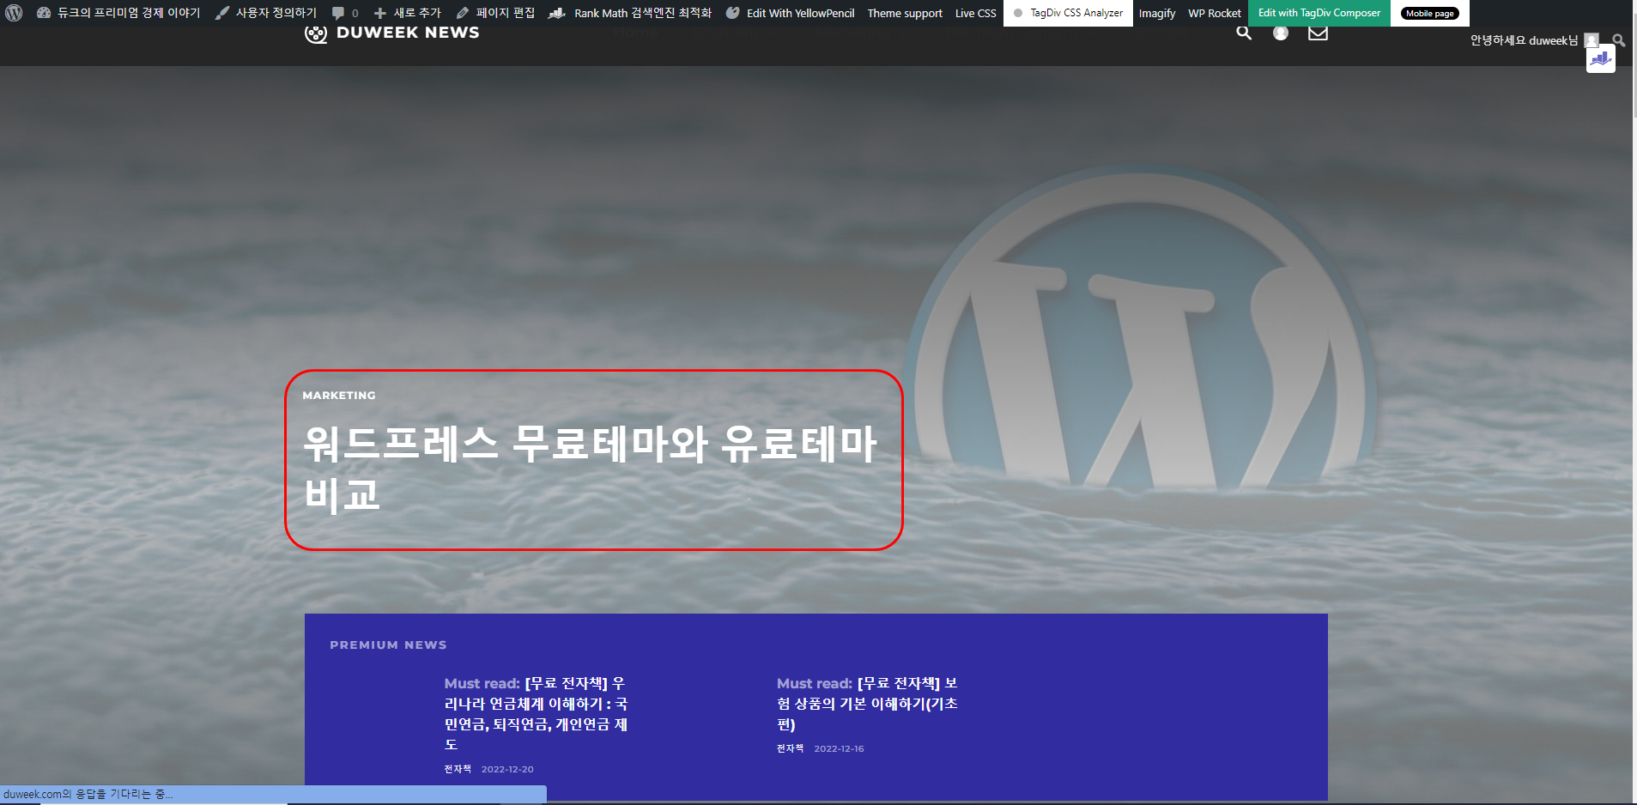The height and width of the screenshot is (805, 1637).
Task: Open TagDiv CSS Analyzer
Action: point(1069,13)
